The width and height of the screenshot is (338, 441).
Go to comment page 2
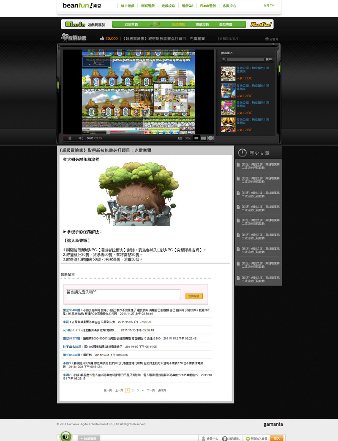[x=133, y=390]
